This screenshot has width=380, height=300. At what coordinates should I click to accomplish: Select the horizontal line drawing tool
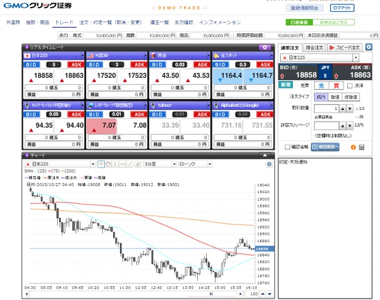[122, 164]
